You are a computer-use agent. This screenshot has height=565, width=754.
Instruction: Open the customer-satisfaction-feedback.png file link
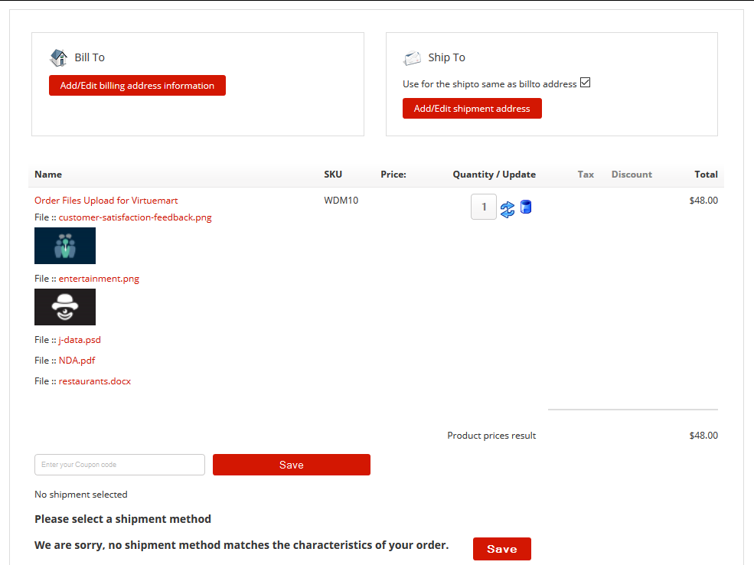135,217
